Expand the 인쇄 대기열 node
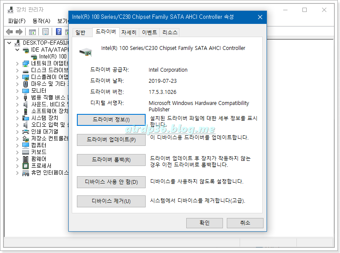This screenshot has width=340, height=253. click(18, 132)
